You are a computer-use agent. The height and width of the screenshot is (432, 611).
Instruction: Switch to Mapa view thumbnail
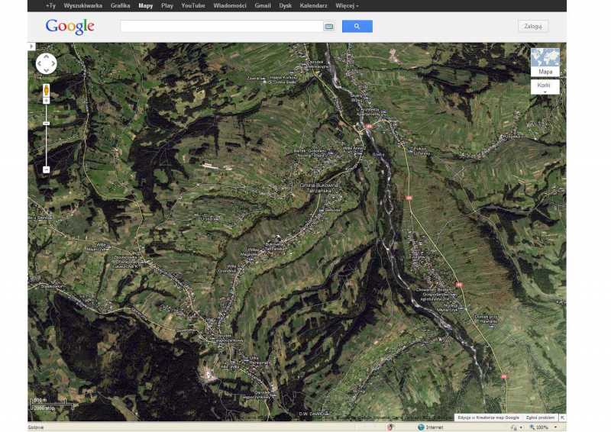545,62
